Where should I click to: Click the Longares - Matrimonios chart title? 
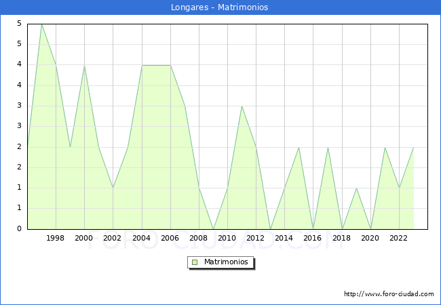(x=219, y=7)
